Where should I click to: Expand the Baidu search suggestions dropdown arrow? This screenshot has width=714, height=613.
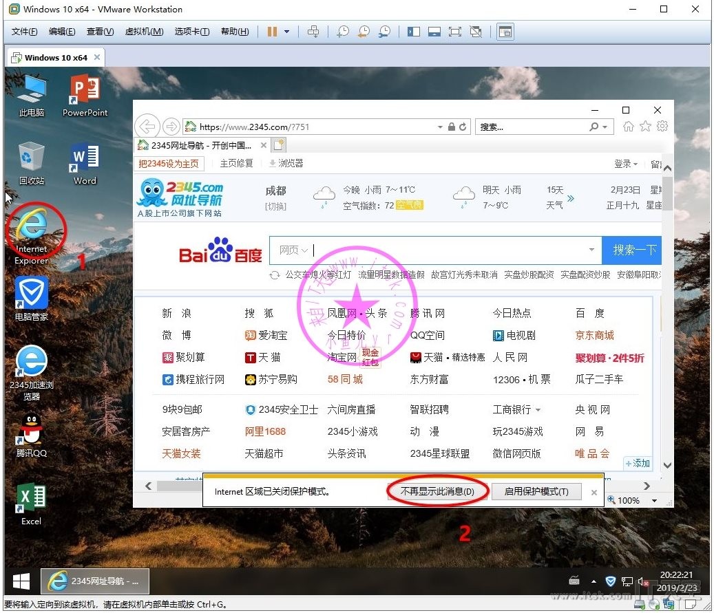(591, 249)
